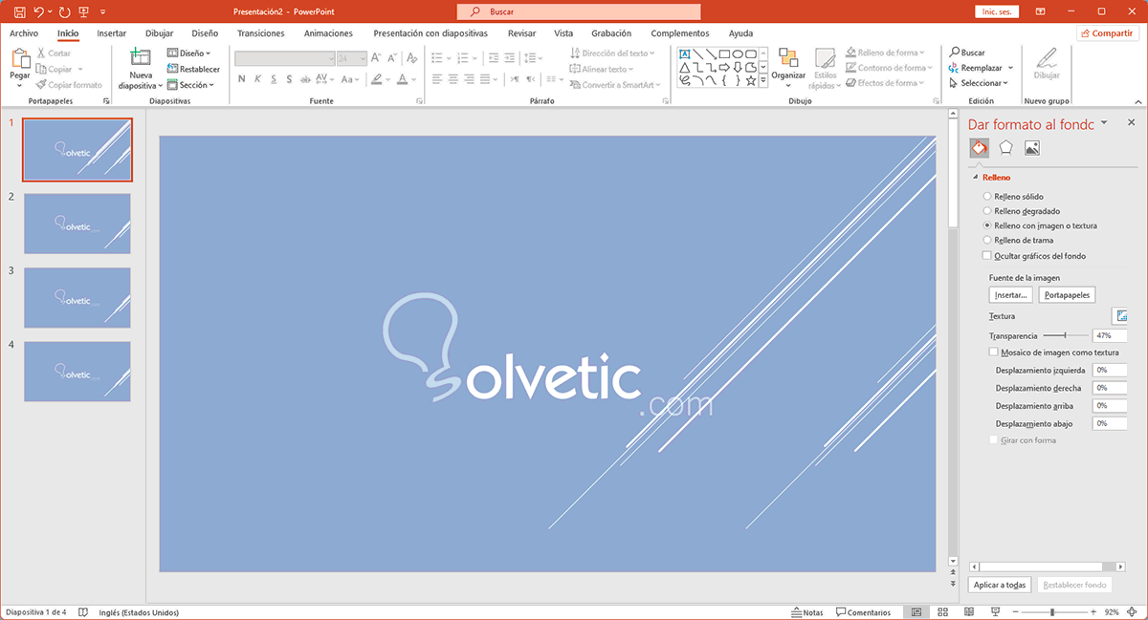The height and width of the screenshot is (620, 1148).
Task: Click the Inic. ses. sign-in button
Action: [996, 11]
